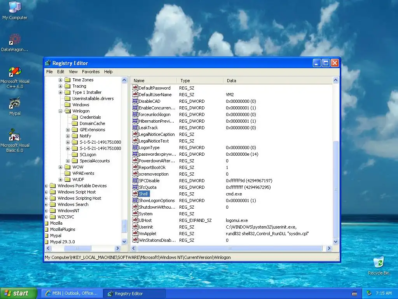Sort values by Name column header

tap(154, 81)
